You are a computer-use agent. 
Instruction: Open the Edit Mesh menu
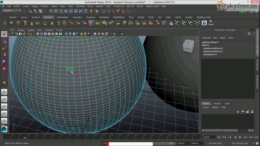click(x=80, y=6)
